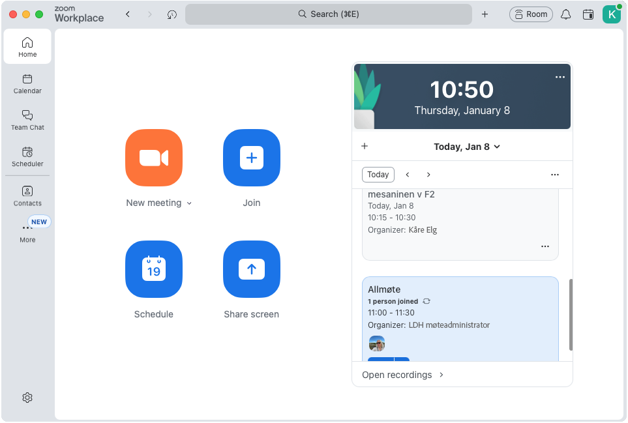The height and width of the screenshot is (423, 628).
Task: Click Organizer: Kåre Elg text
Action: click(402, 230)
